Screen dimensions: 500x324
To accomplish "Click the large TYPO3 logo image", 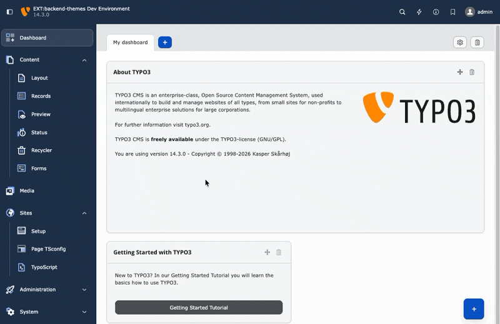I will click(x=419, y=107).
